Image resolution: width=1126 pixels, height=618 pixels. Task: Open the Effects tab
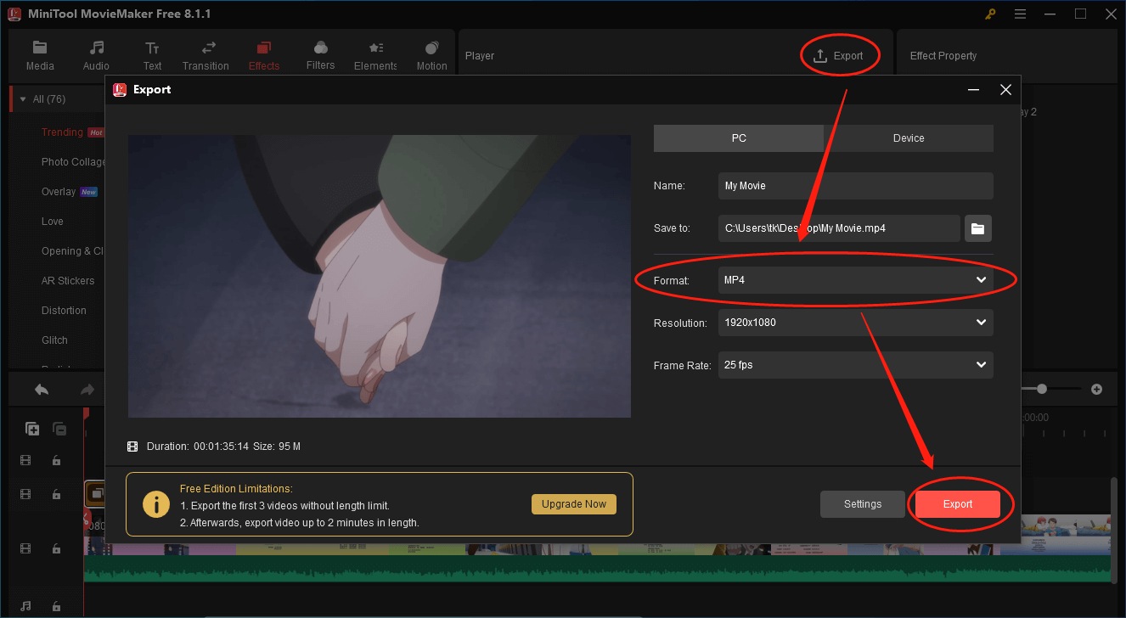click(264, 56)
